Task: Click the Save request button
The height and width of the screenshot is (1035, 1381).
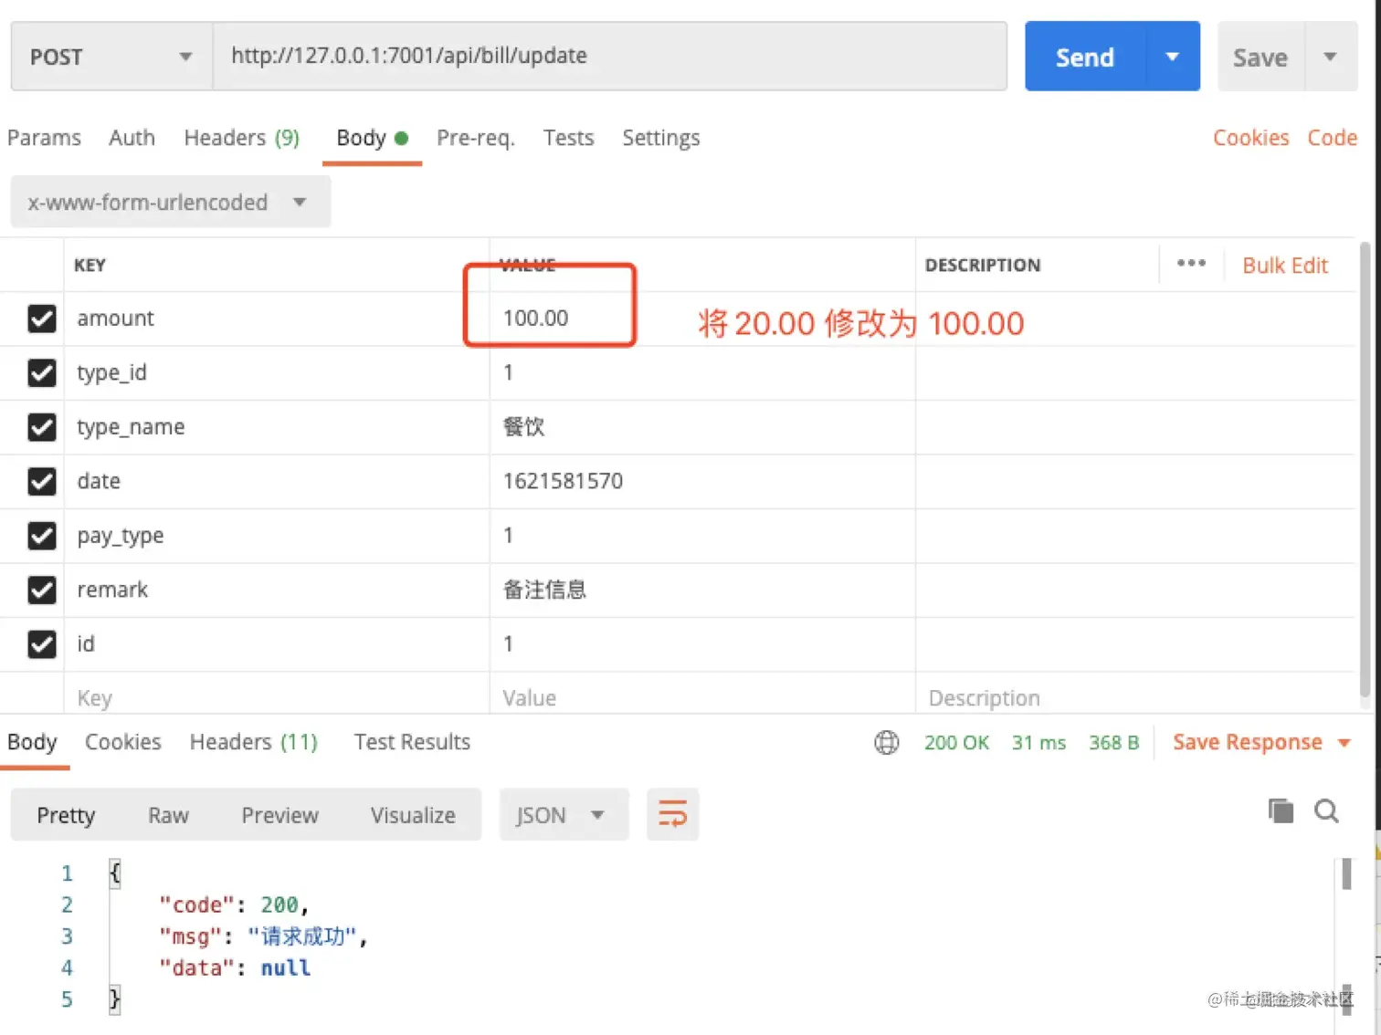Action: [1260, 57]
